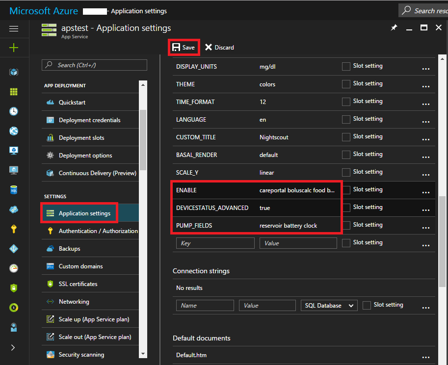Open Continuous Delivery (Preview) item
448x365 pixels.
point(90,173)
